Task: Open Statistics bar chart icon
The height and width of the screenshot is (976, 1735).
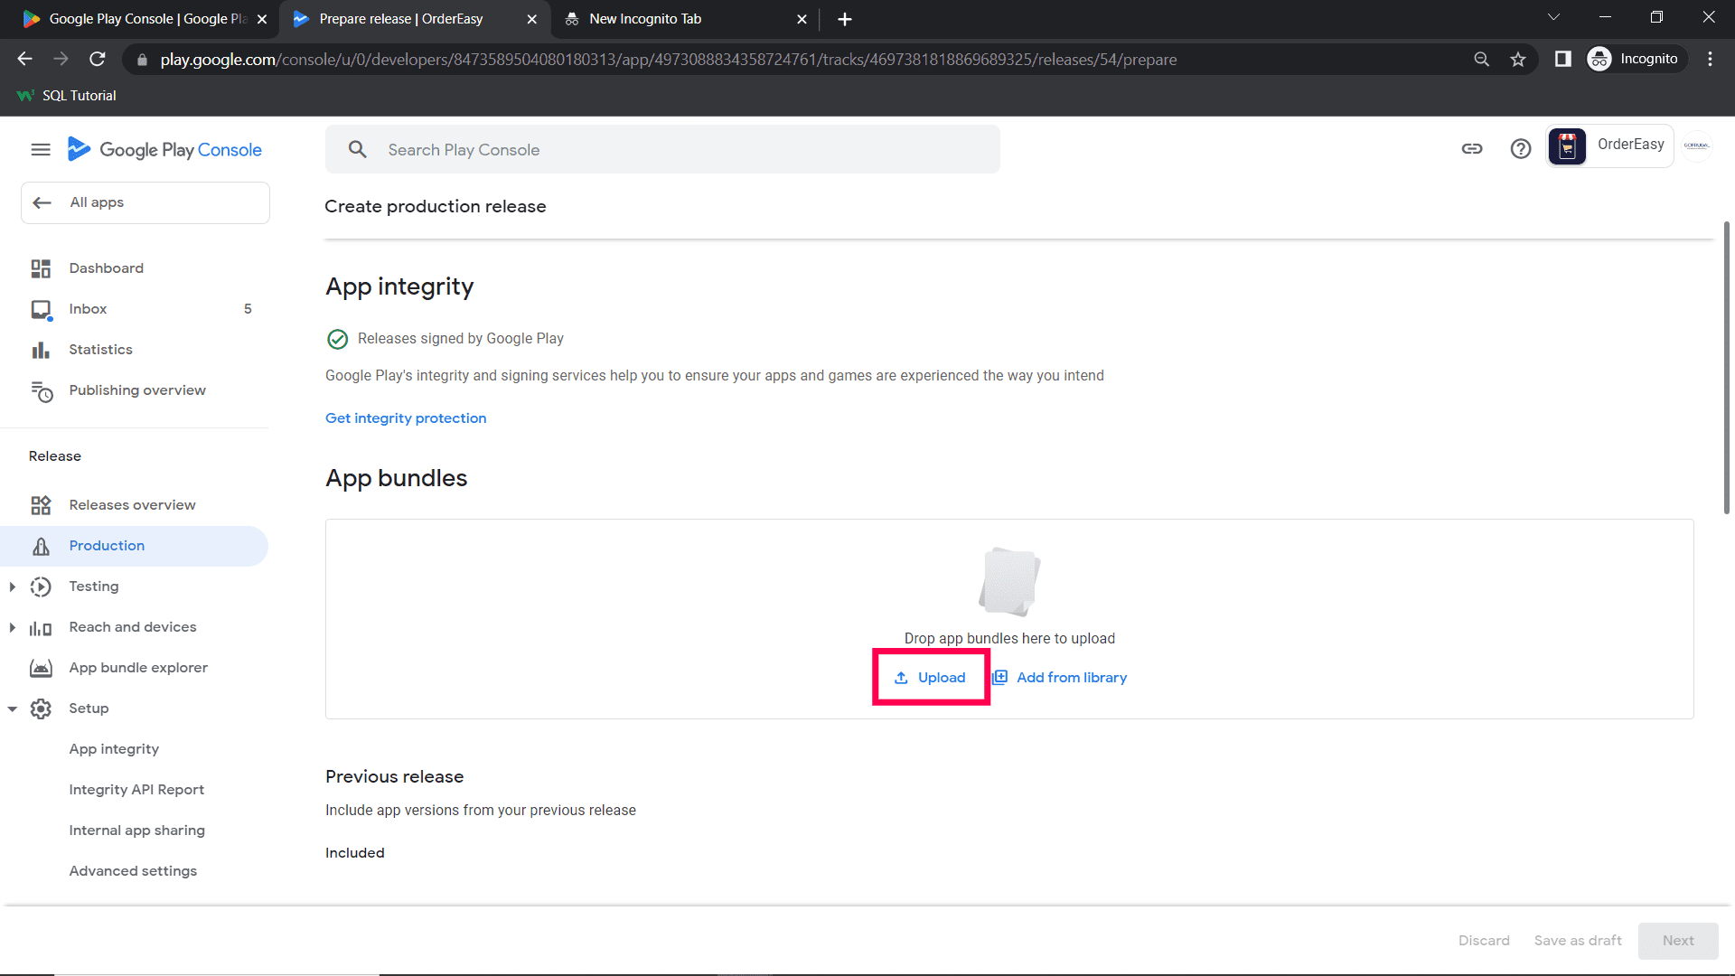Action: tap(41, 350)
